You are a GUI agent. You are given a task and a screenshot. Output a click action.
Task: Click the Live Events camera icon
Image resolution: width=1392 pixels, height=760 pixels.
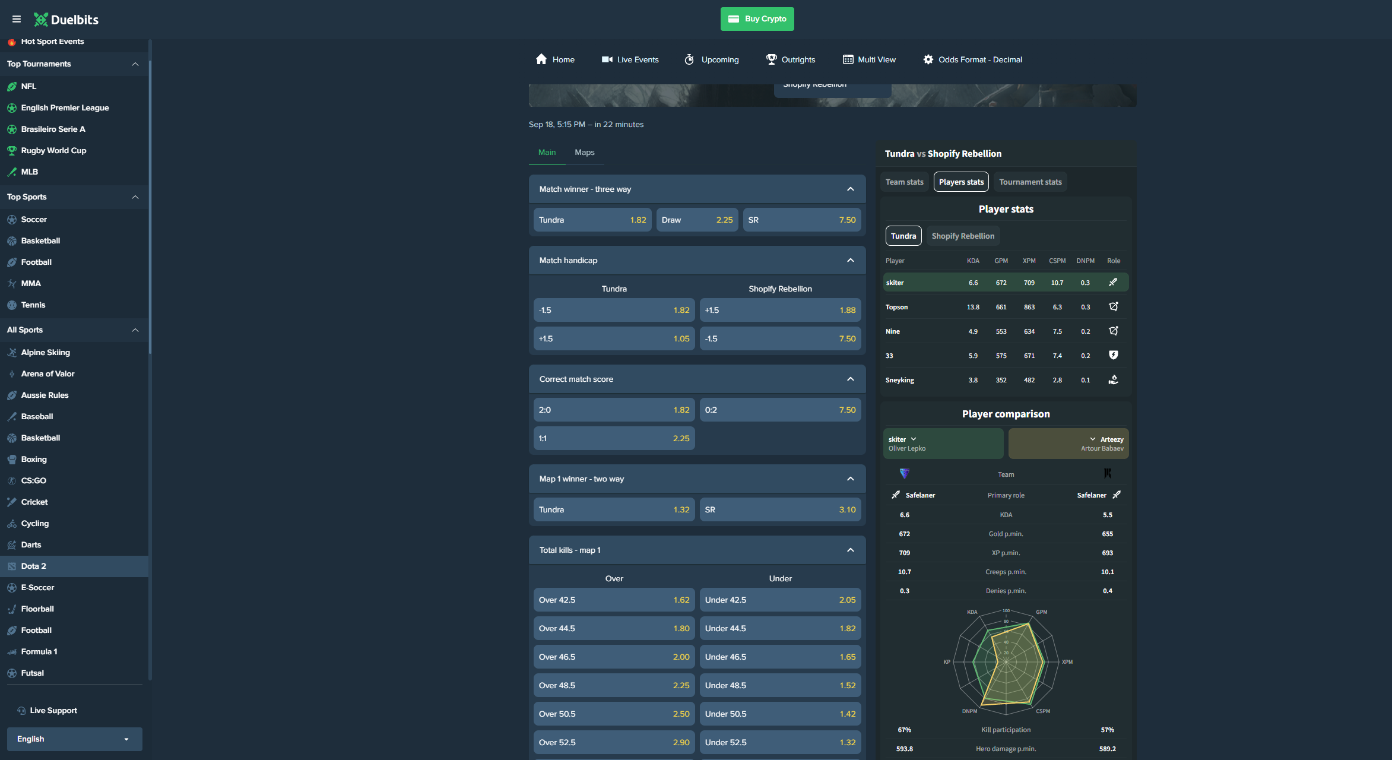[x=607, y=59]
